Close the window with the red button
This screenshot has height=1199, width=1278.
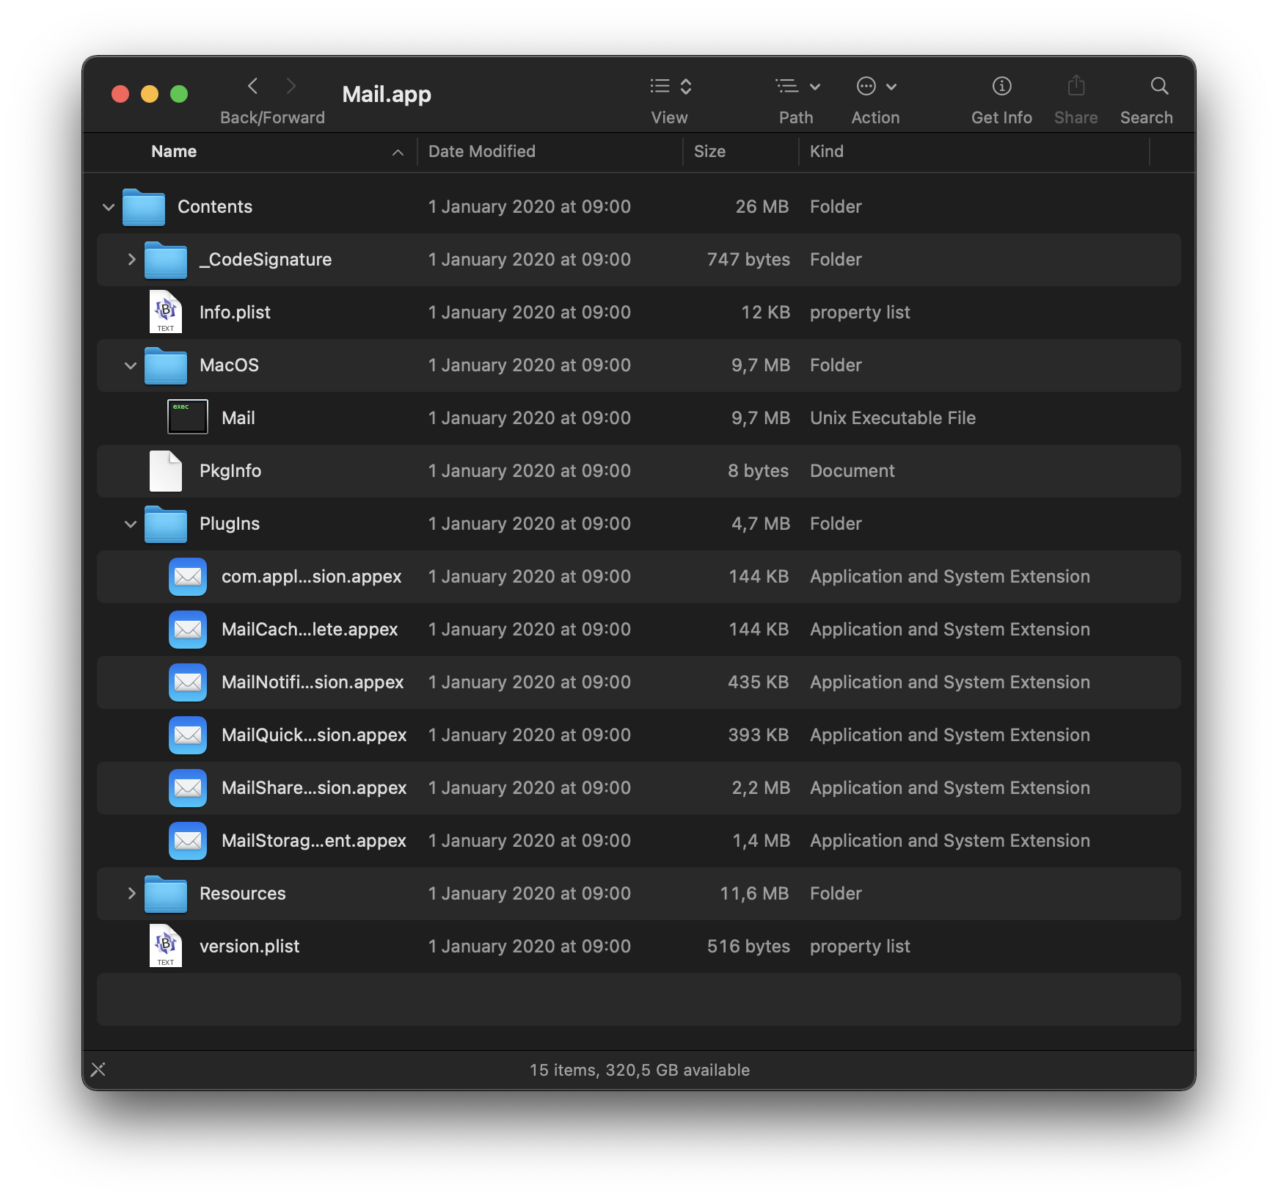pos(120,94)
